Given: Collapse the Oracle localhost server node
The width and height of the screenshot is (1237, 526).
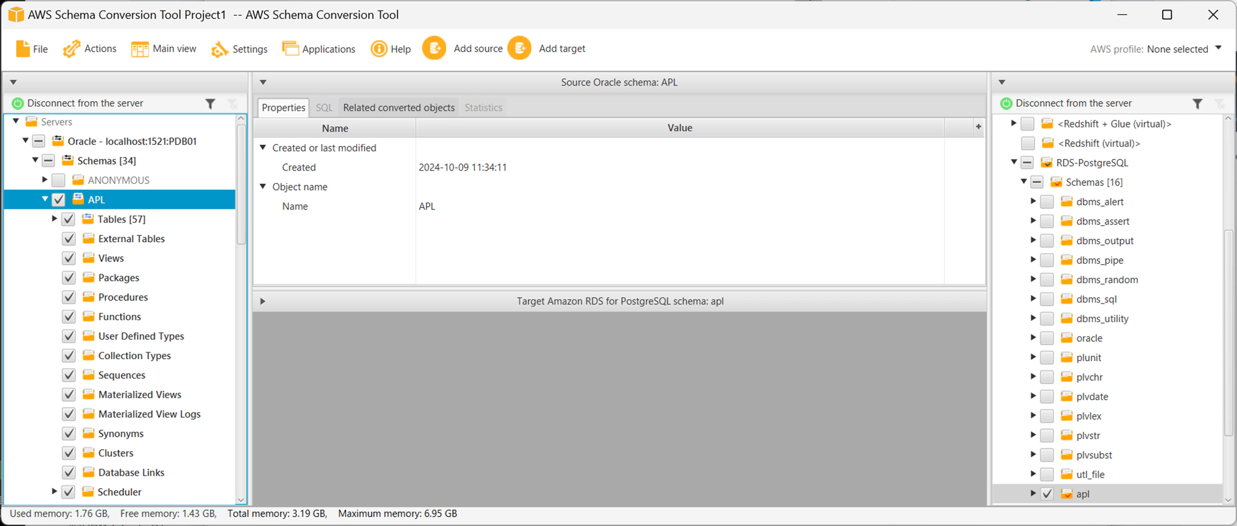Looking at the screenshot, I should [25, 141].
